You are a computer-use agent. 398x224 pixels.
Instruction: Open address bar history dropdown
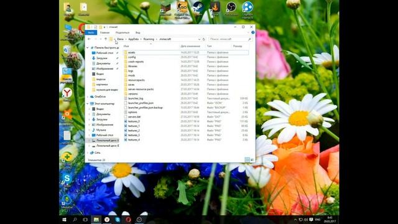click(199, 39)
